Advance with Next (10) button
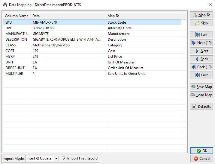This screenshot has height=164, width=215. coord(201,43)
